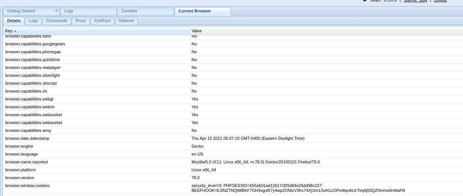Select browser.capabilities.quicktime key cell
The image size is (463, 196).
[x=33, y=60]
